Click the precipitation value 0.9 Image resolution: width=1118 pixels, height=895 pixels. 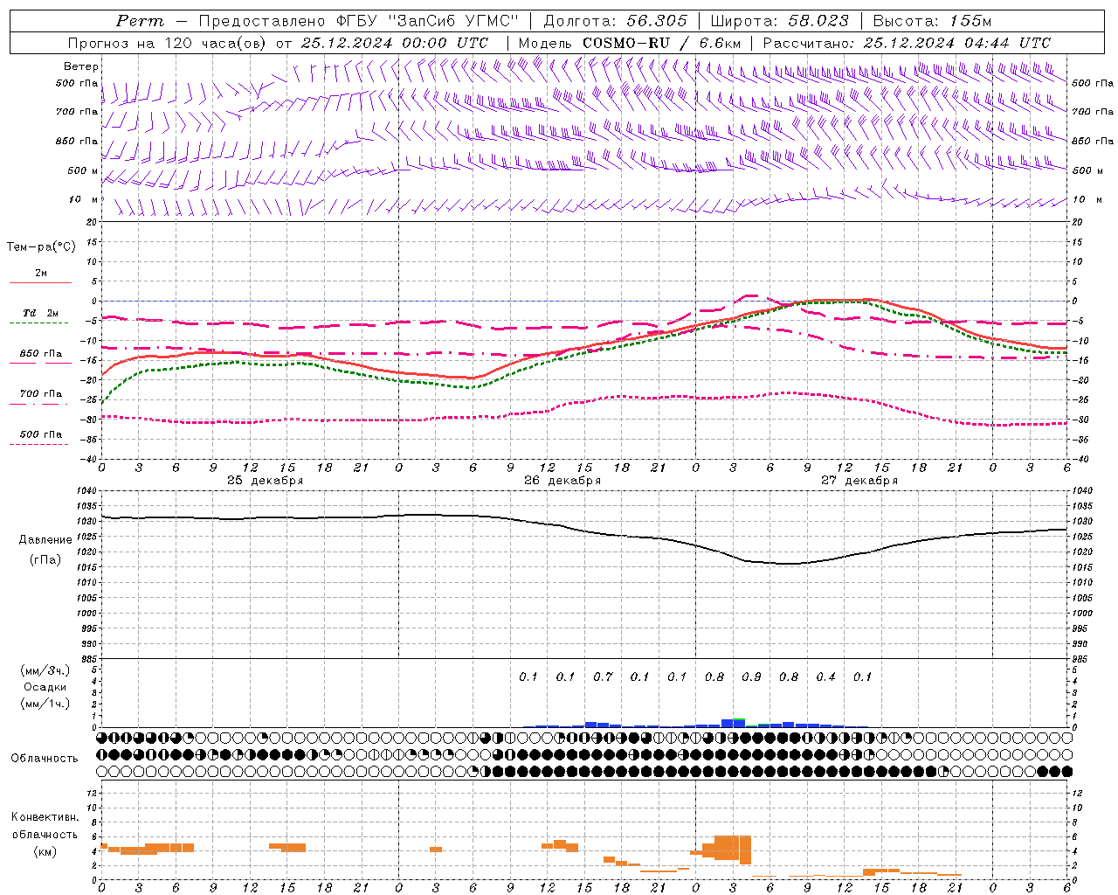[x=751, y=677]
